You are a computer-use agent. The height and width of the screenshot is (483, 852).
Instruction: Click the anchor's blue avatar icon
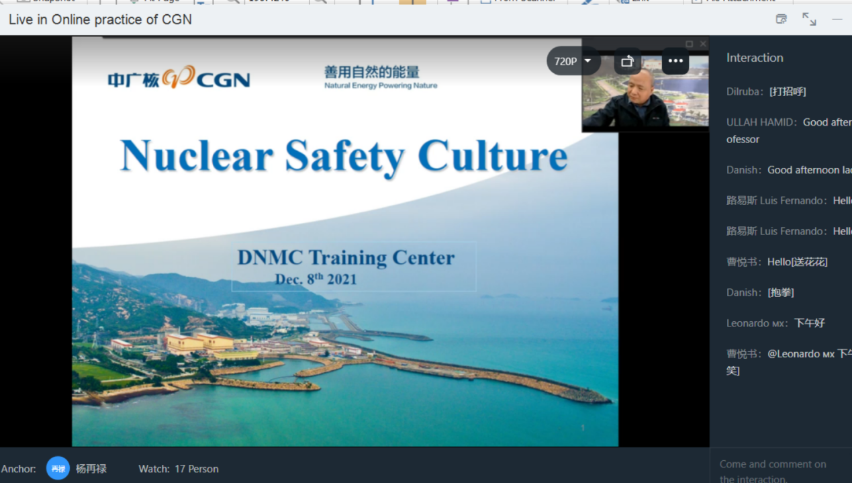tap(58, 468)
